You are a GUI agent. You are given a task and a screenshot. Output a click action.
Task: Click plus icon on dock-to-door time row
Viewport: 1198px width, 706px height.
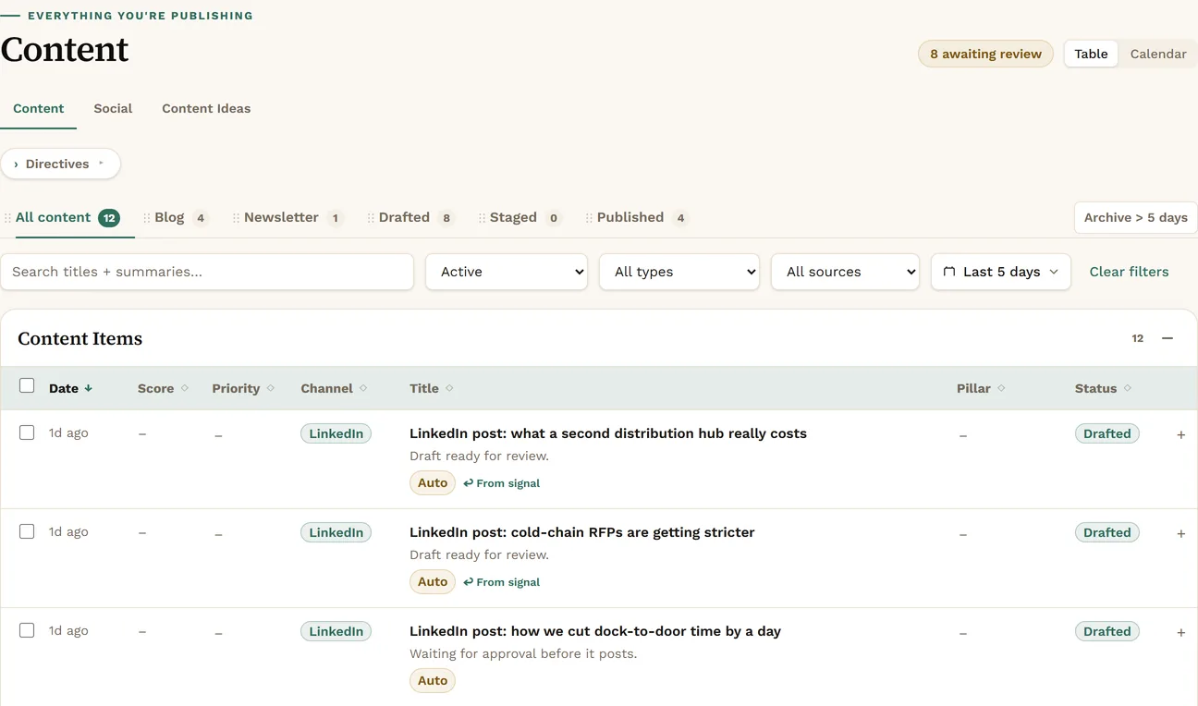[x=1181, y=632]
